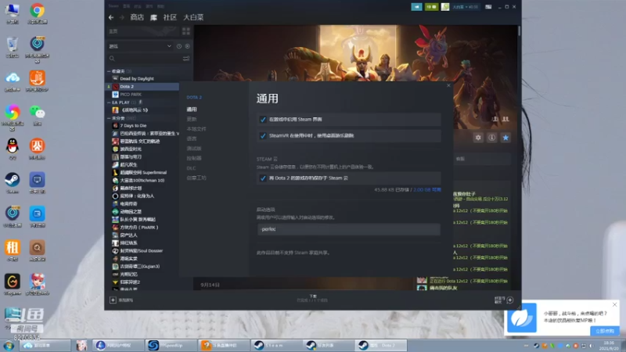Open the advanced filter sliders icon

186,58
